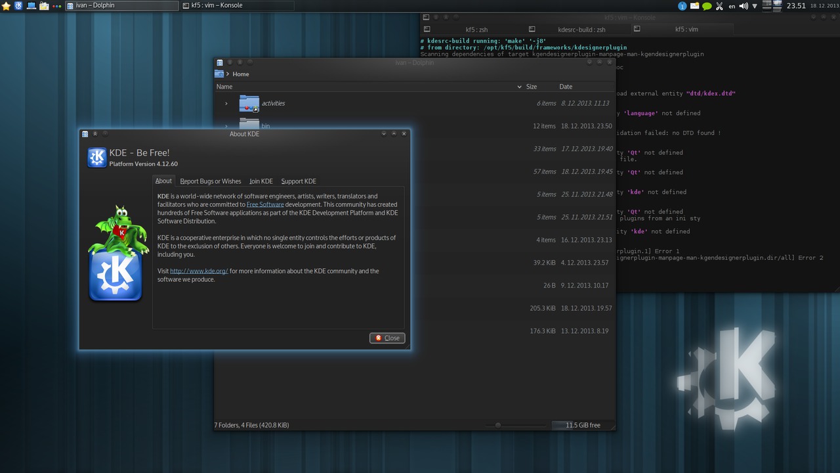The width and height of the screenshot is (840, 473).
Task: Open breadcrumb arrow before Home in Dolphin
Action: (x=228, y=74)
